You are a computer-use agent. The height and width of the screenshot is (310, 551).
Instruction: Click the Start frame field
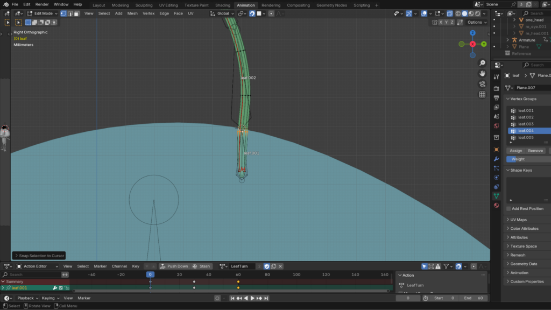(x=444, y=298)
